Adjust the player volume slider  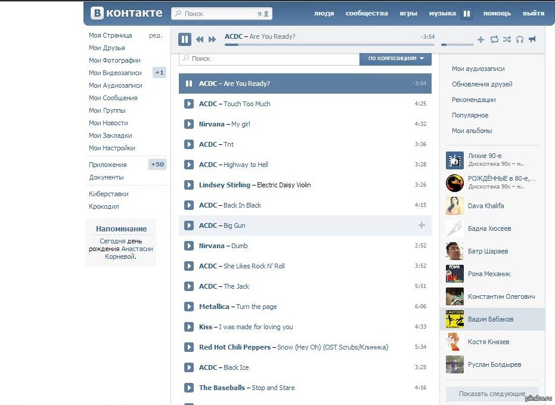(457, 45)
